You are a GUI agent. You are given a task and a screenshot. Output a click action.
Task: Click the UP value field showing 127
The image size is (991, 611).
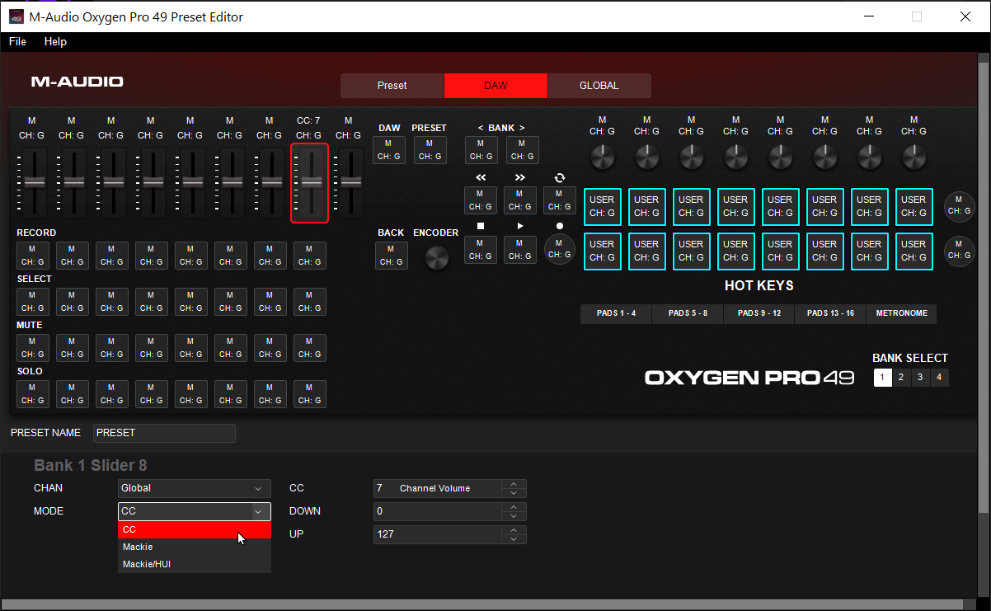pyautogui.click(x=438, y=534)
